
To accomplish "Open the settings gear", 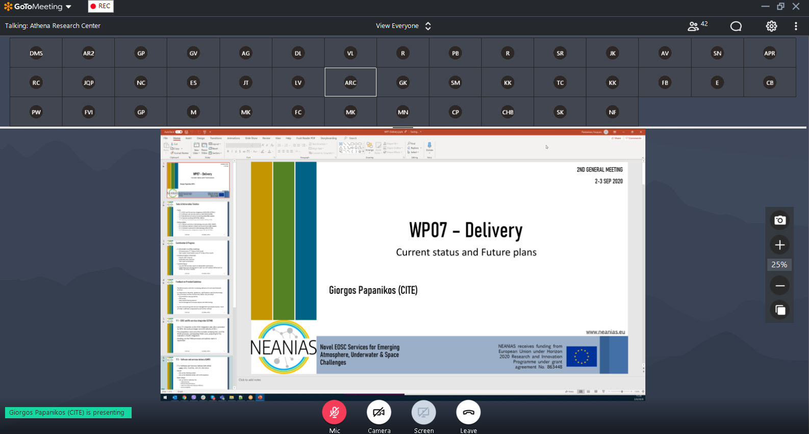I will 771,26.
